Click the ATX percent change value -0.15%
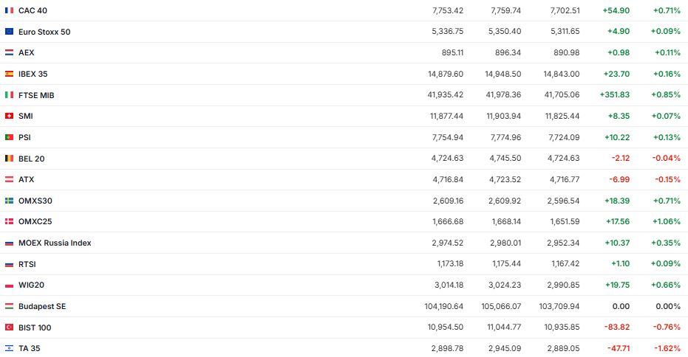688x357 pixels. pos(667,179)
